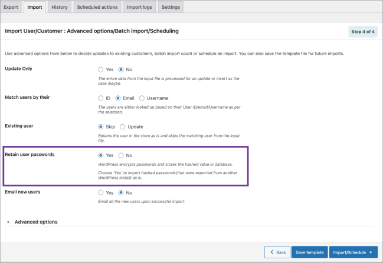Select No for Update Only

tap(122, 69)
